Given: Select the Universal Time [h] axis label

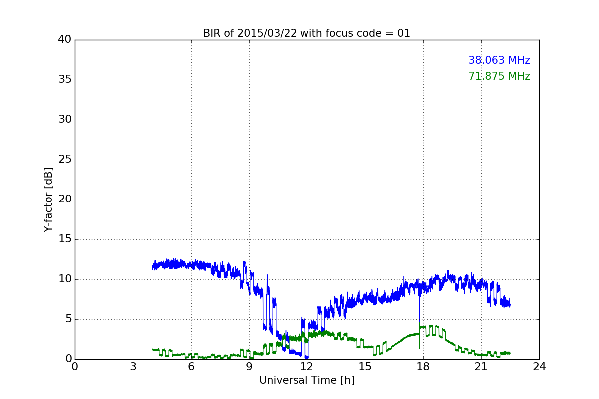Looking at the screenshot, I should click(306, 380).
